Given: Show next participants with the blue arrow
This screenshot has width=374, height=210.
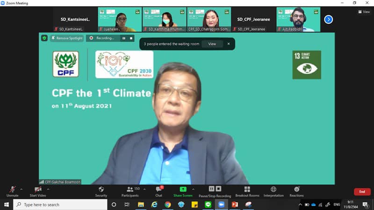Looking at the screenshot, I should pyautogui.click(x=329, y=19).
